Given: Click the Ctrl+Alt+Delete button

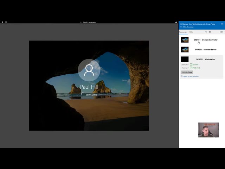Looking at the screenshot, I should point(187,72).
